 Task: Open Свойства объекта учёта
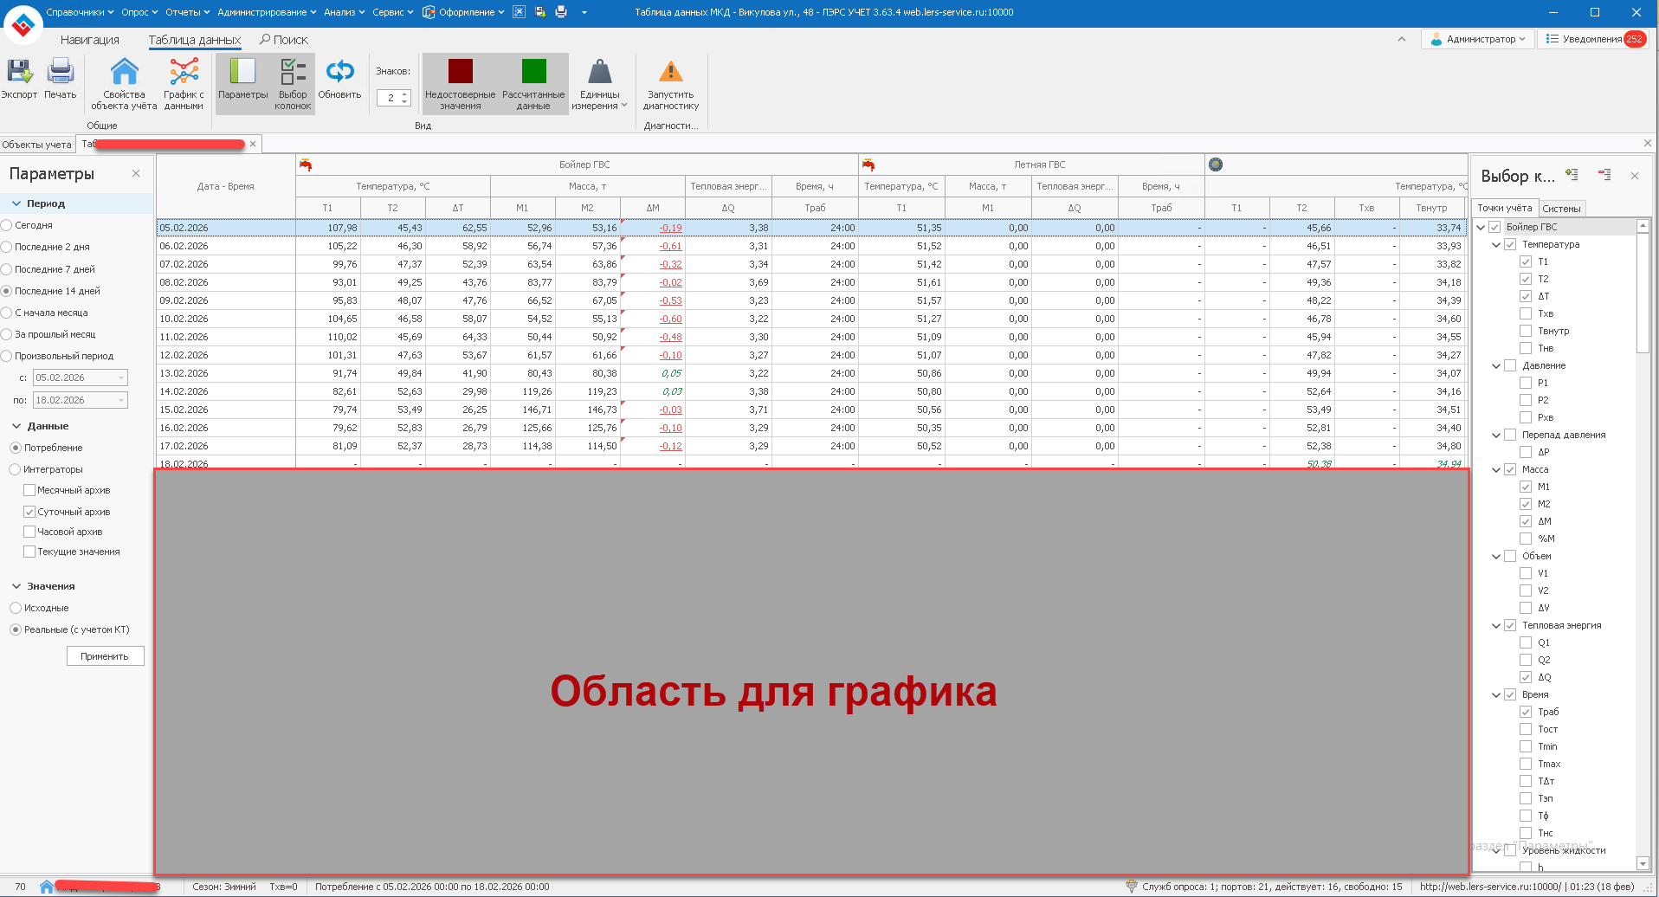pos(124,73)
